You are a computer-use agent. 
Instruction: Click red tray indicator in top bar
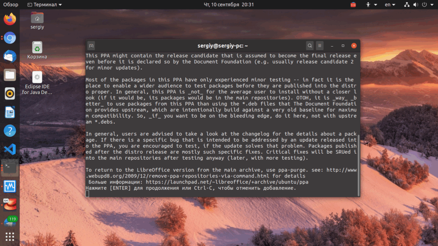[x=353, y=4]
